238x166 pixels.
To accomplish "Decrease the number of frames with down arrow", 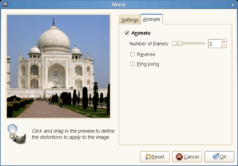I will coord(224,46).
